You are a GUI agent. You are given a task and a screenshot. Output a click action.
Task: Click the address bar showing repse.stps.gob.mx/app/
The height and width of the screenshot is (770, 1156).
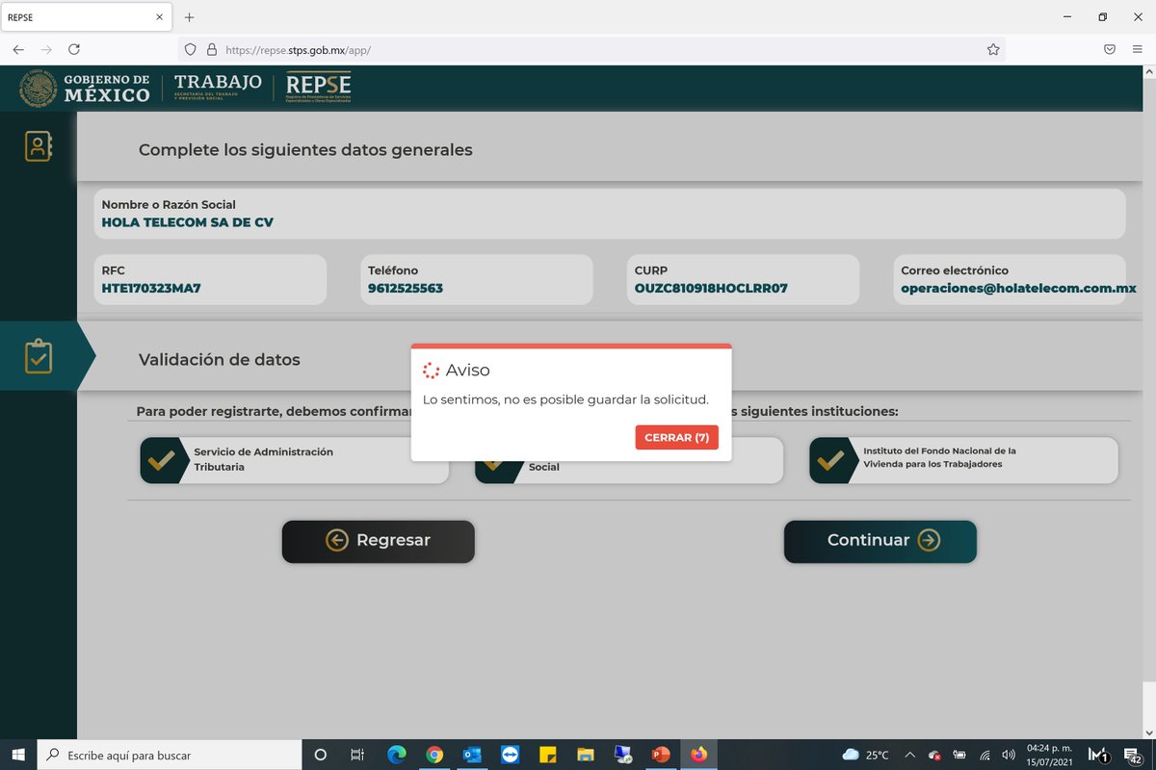(x=591, y=49)
